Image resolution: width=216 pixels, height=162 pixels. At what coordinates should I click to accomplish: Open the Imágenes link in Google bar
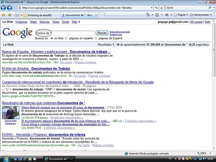21,22
